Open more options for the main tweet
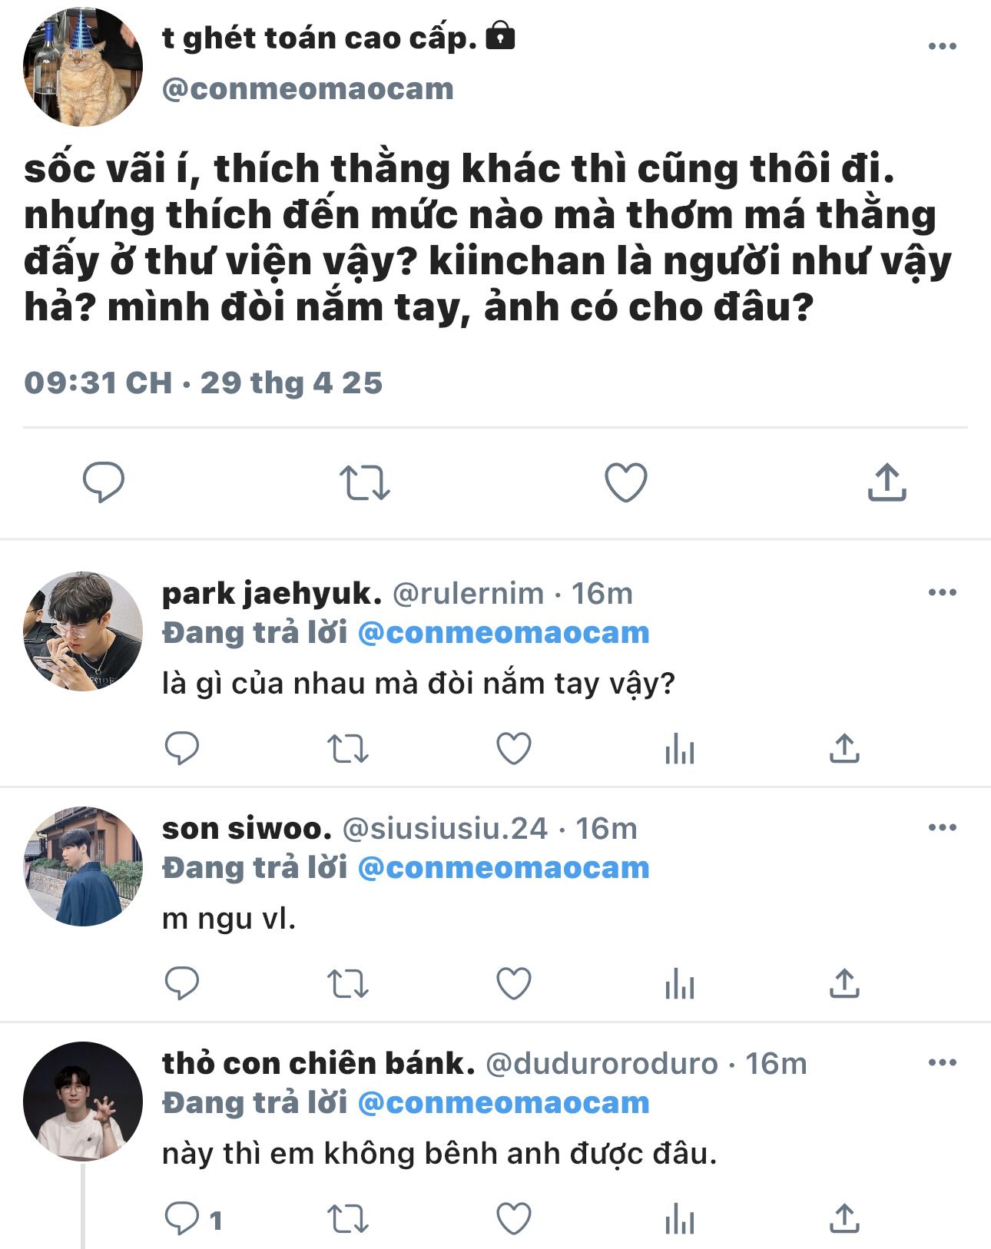Screen dimensions: 991x1249 (x=942, y=46)
